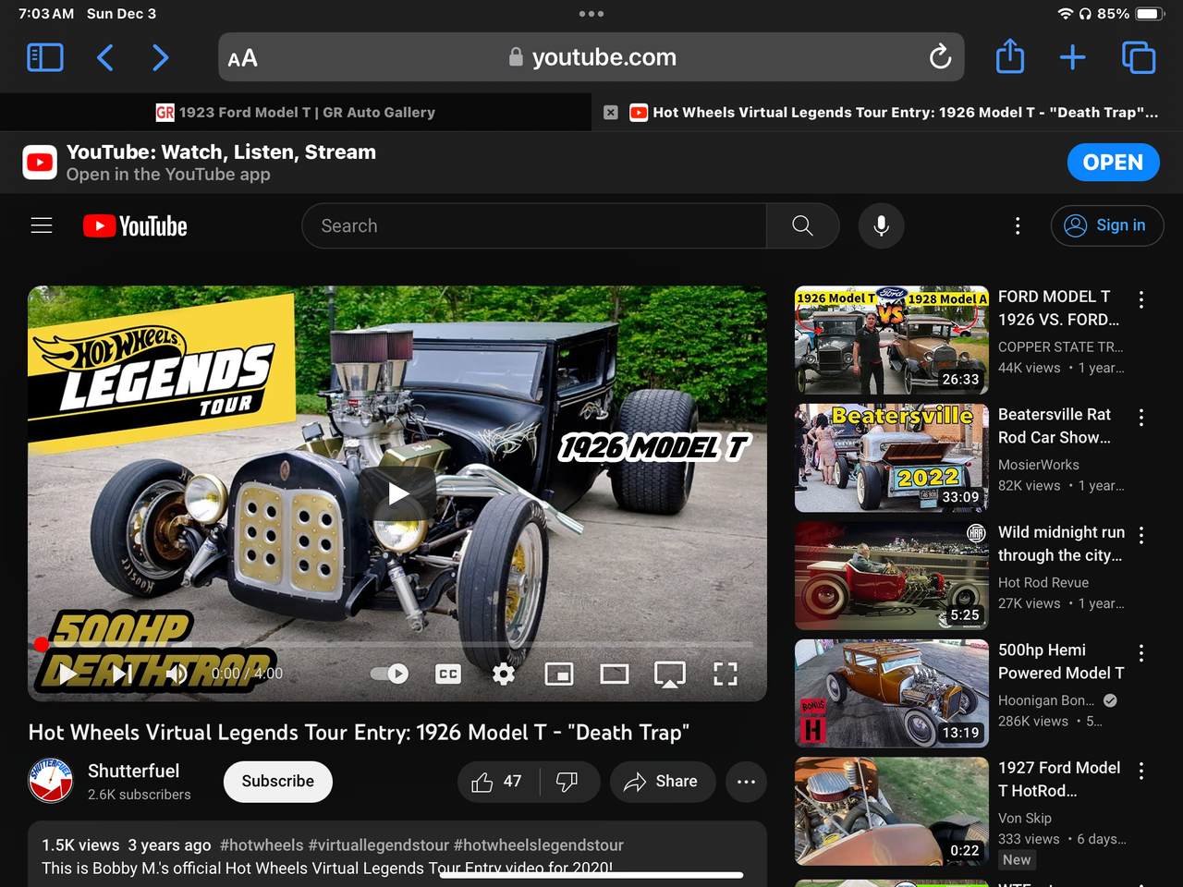This screenshot has height=887, width=1183.
Task: Click the video progress bar
Action: click(397, 644)
